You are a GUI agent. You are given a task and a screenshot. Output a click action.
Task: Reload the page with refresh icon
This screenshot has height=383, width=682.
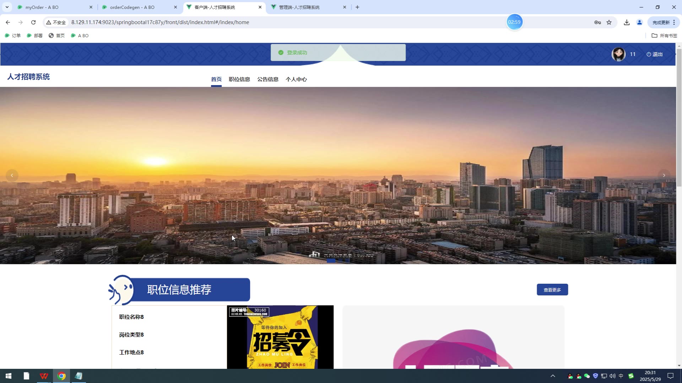click(33, 22)
